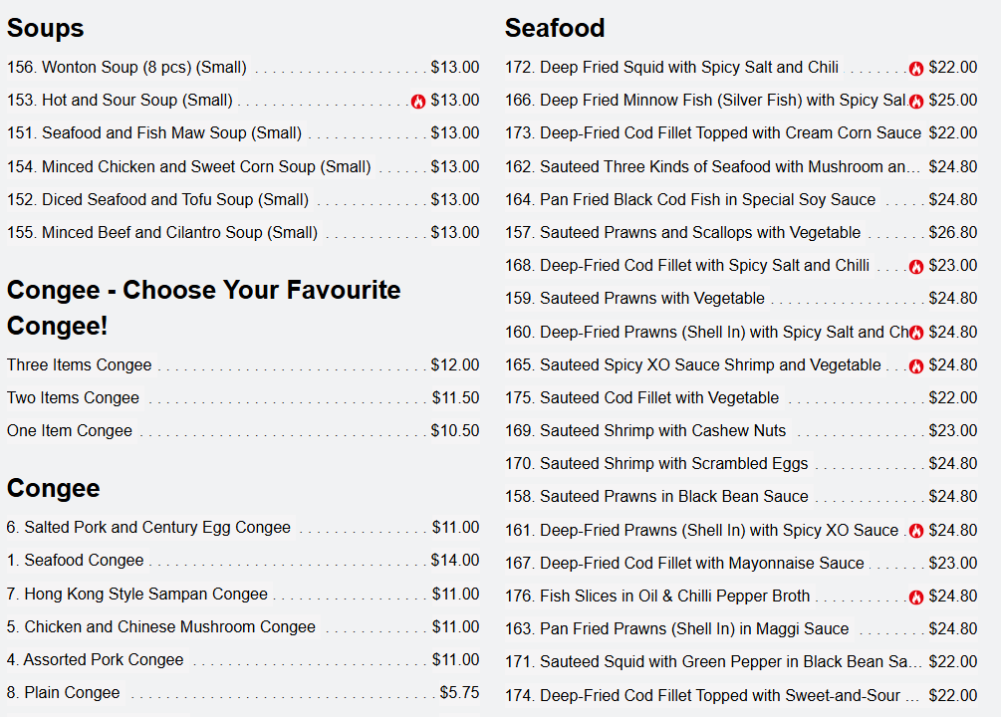Open Sauteed Shrimp with Cashew Nuts
This screenshot has width=1001, height=717.
pos(740,430)
